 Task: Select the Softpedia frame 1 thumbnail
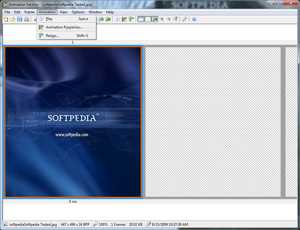73,122
